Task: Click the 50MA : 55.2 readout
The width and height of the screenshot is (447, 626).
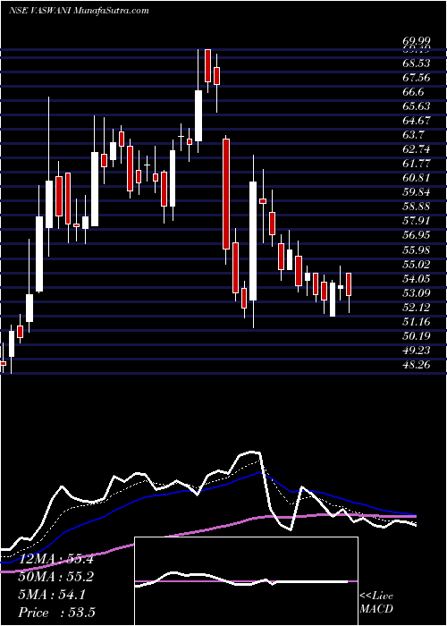Action: (55, 578)
